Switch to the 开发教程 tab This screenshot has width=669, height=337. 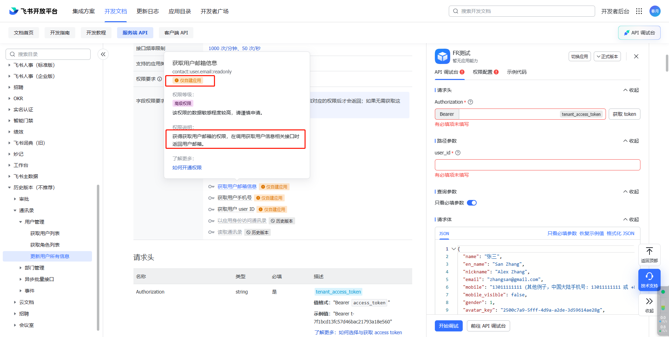[x=96, y=33]
